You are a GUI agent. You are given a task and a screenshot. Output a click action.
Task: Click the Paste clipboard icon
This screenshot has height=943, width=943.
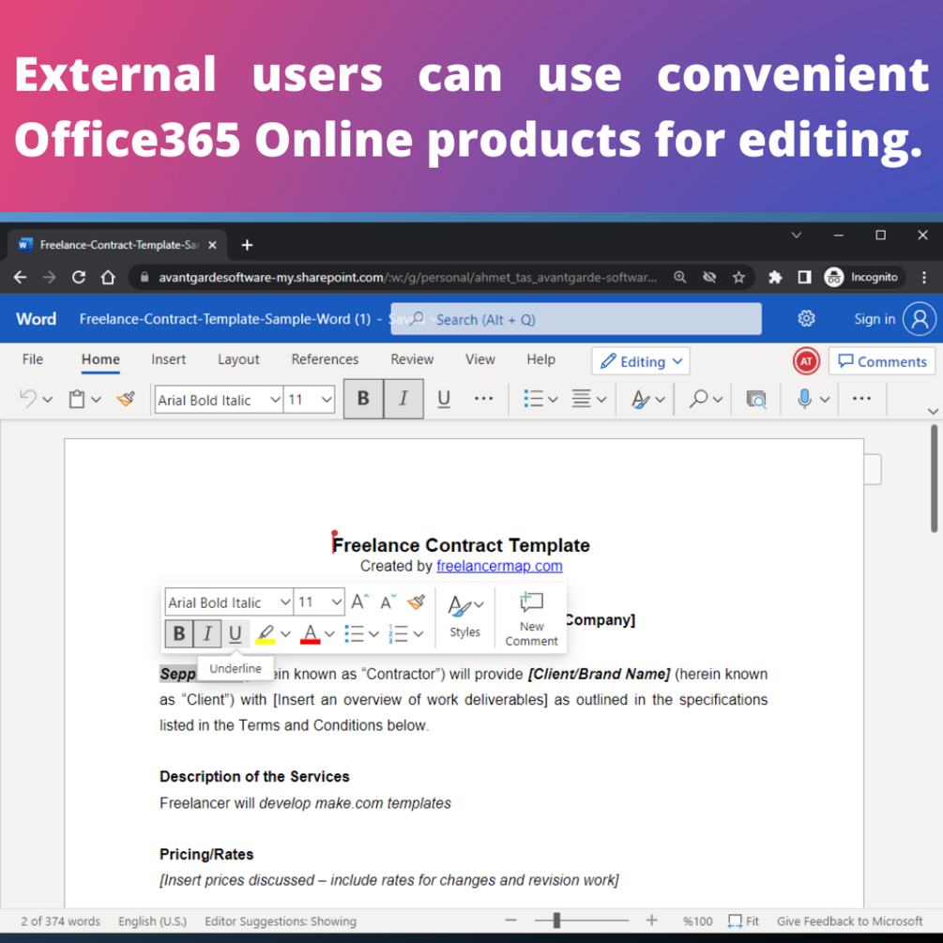tap(76, 399)
